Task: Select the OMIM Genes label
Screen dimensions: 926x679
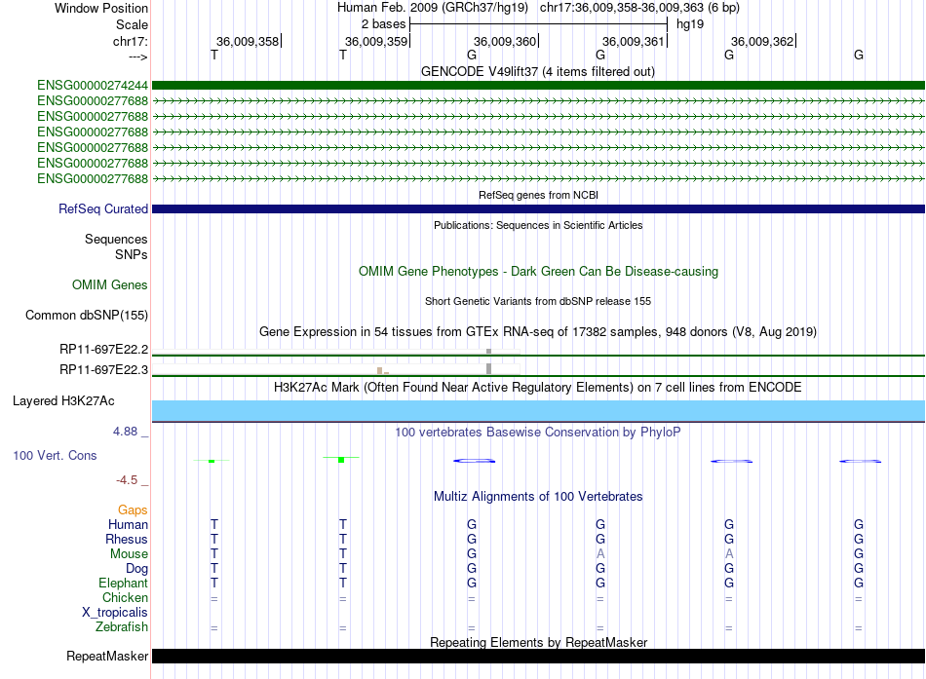Action: coord(110,284)
